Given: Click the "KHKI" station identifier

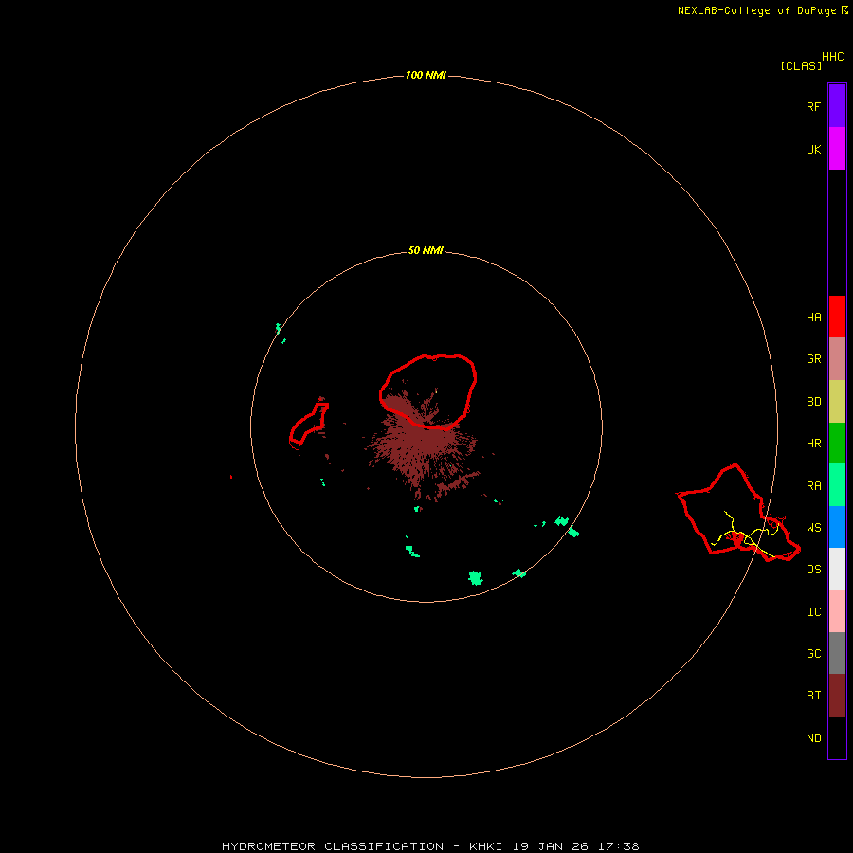Looking at the screenshot, I should 486,846.
